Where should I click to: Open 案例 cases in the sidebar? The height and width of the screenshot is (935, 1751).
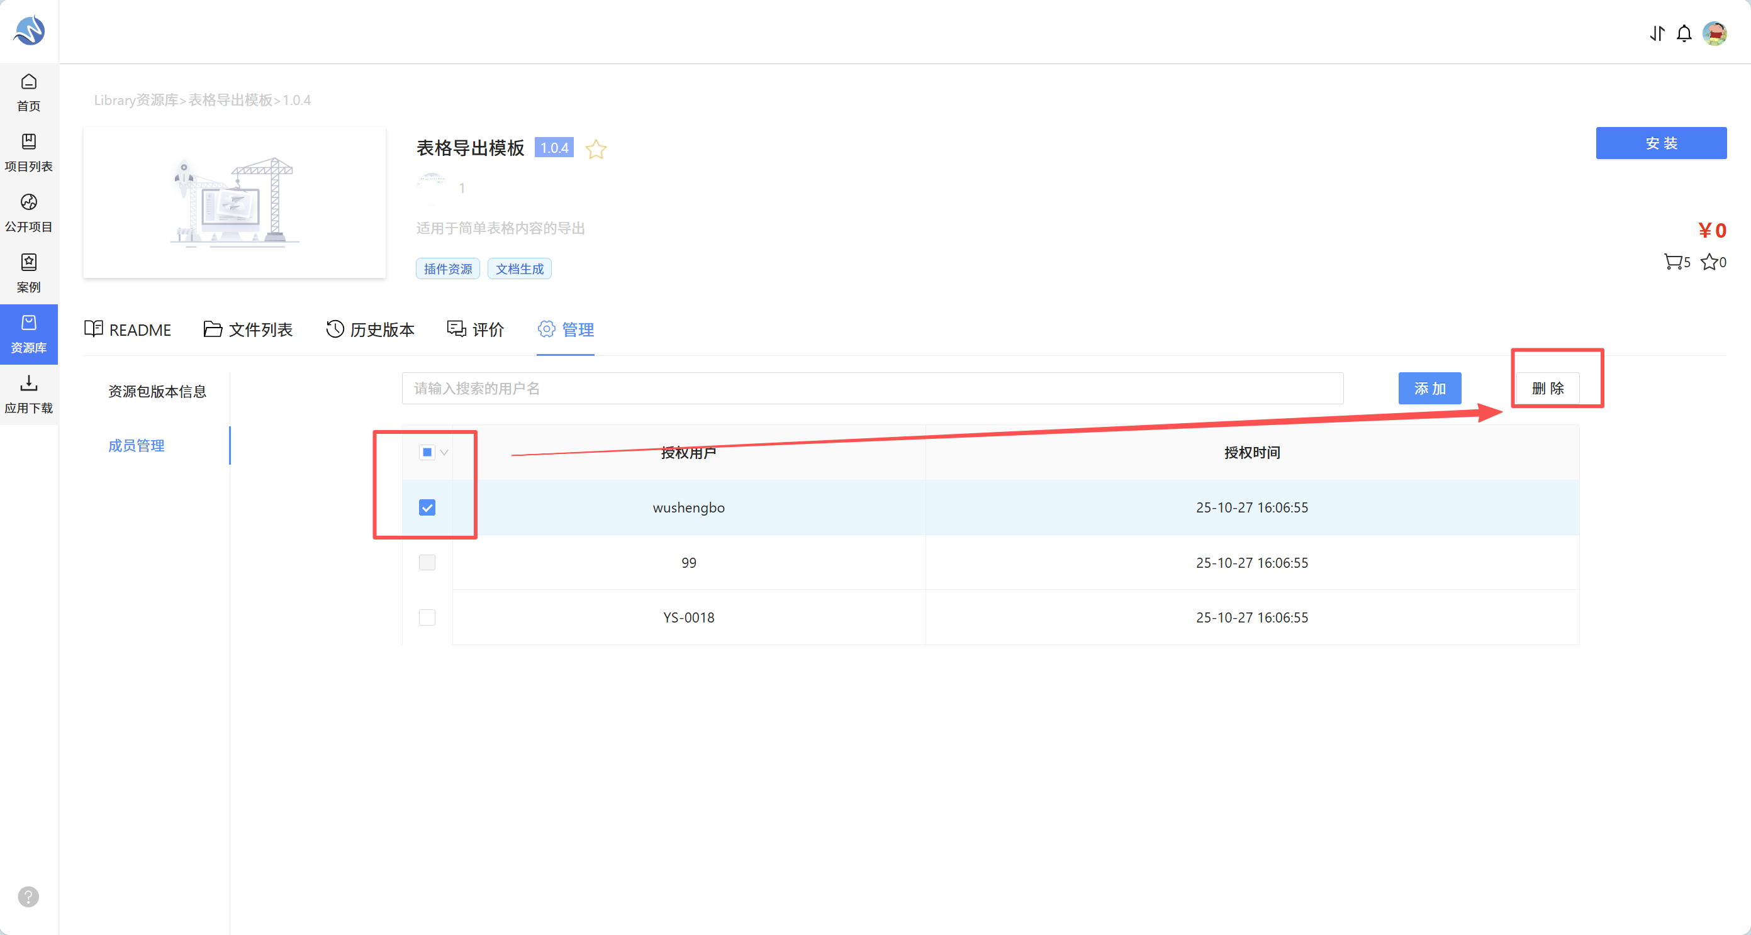(x=28, y=274)
